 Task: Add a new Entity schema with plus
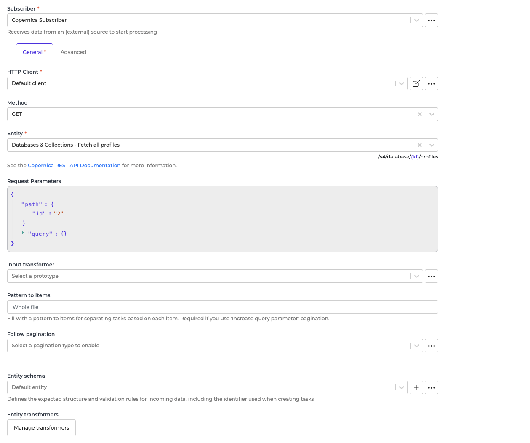point(416,387)
